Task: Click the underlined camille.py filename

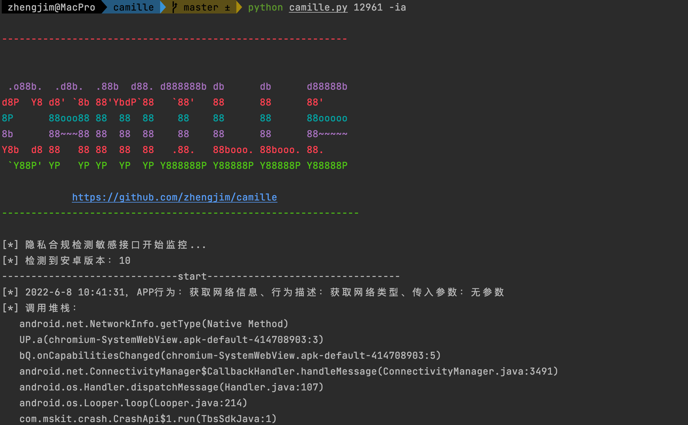Action: [318, 7]
